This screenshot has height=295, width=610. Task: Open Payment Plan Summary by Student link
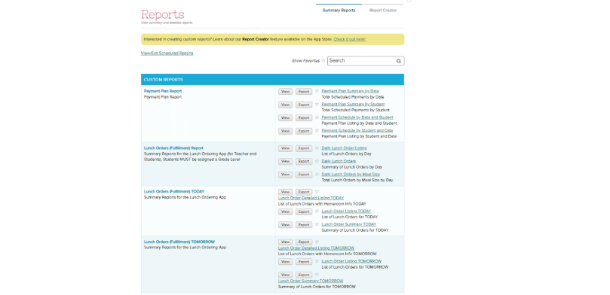click(x=353, y=105)
